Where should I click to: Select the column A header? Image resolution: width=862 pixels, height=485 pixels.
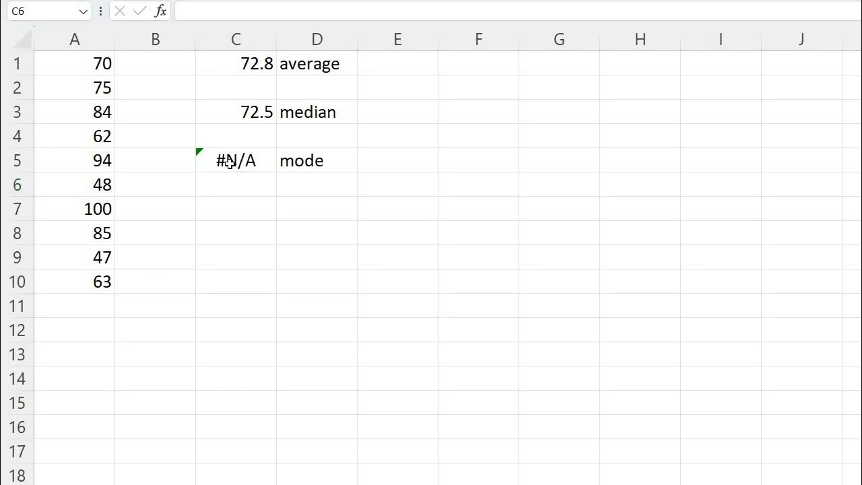point(74,39)
